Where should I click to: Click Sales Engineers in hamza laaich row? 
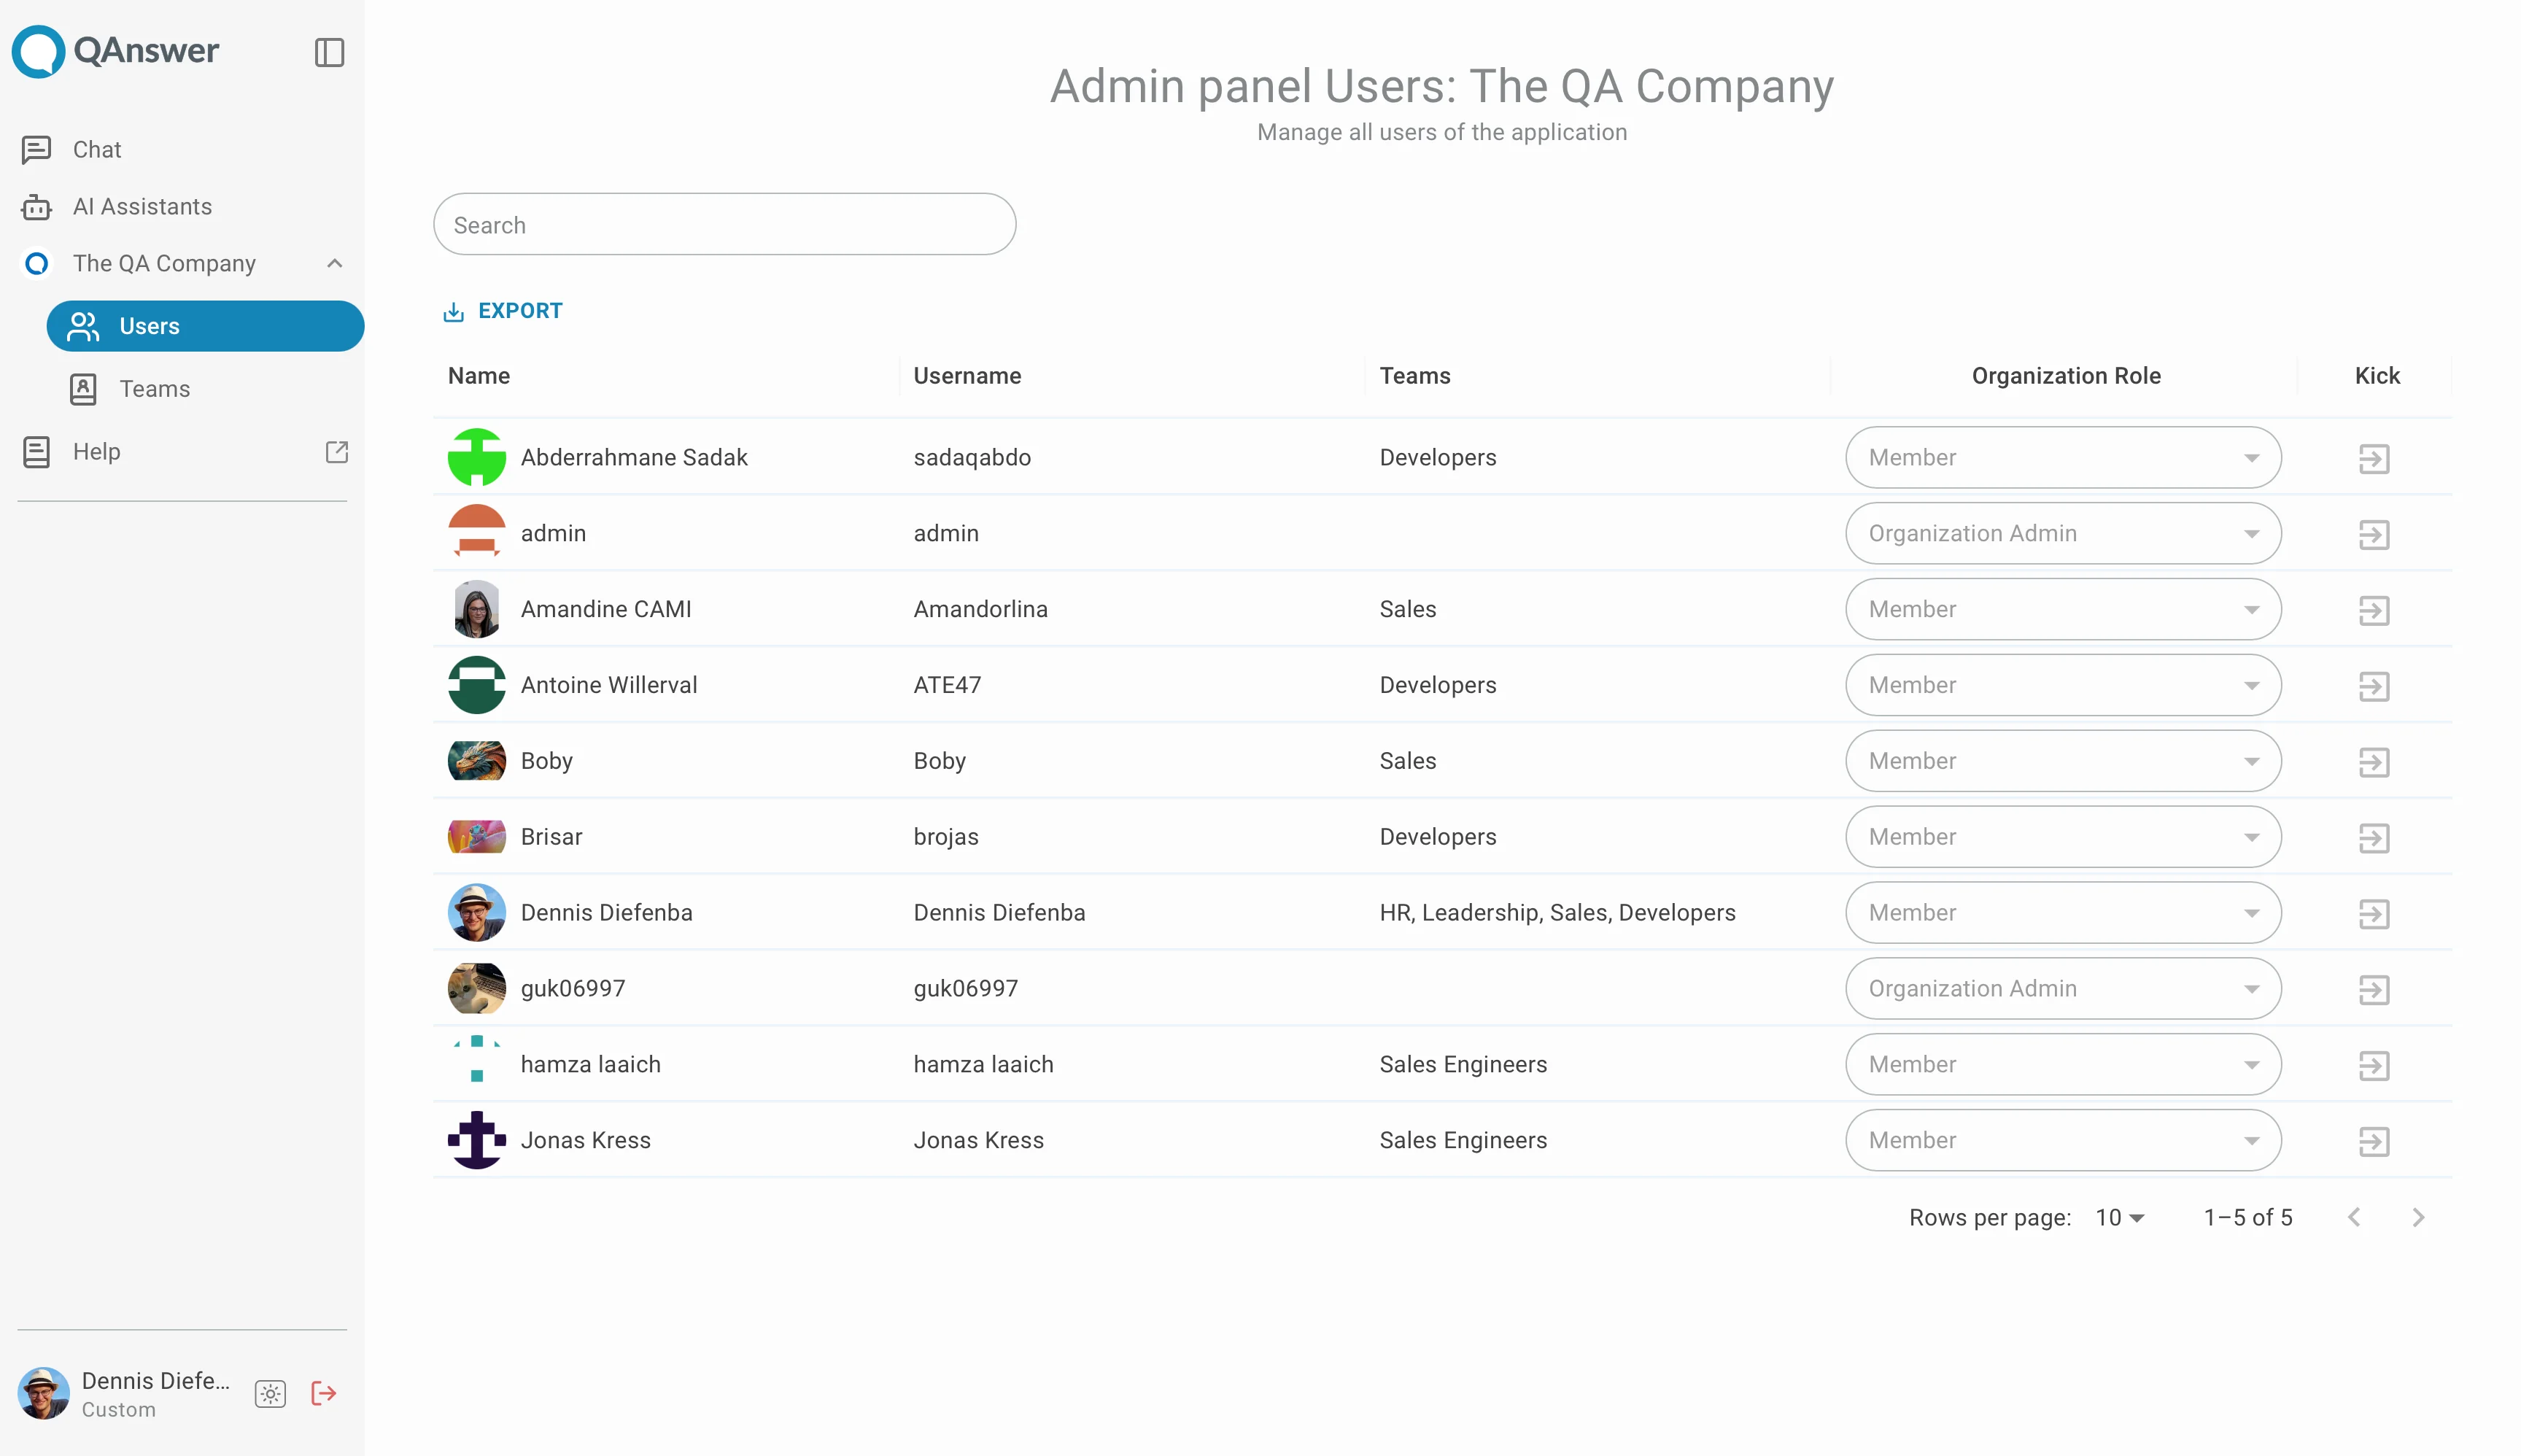point(1463,1065)
